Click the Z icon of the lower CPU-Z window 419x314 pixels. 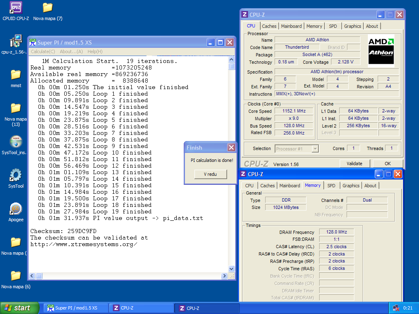click(243, 174)
